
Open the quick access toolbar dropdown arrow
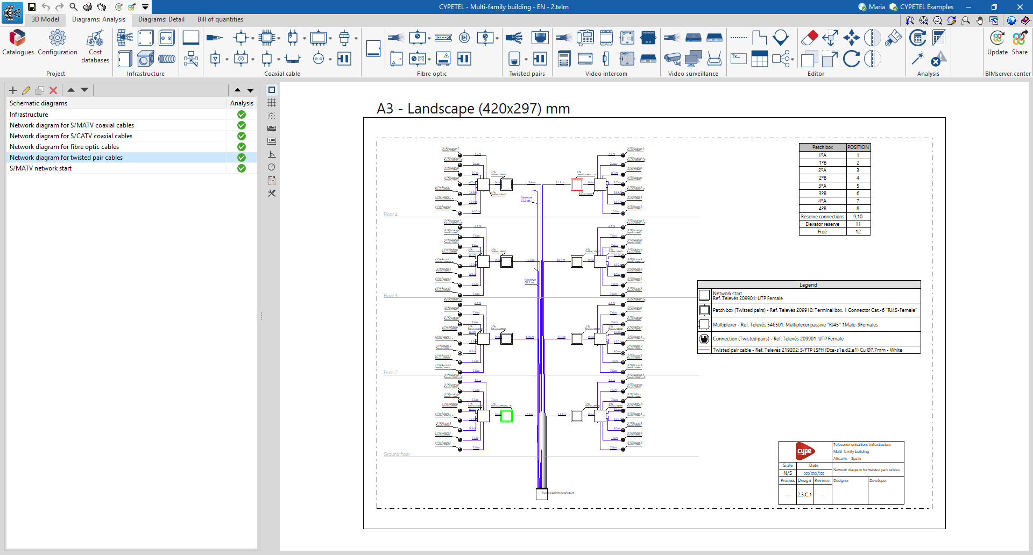click(145, 7)
